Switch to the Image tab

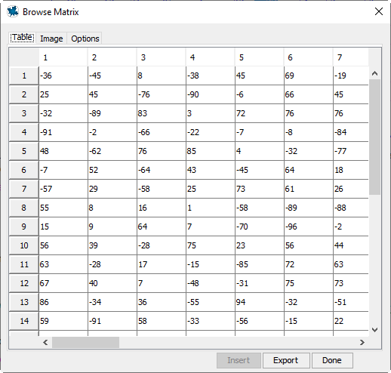51,39
